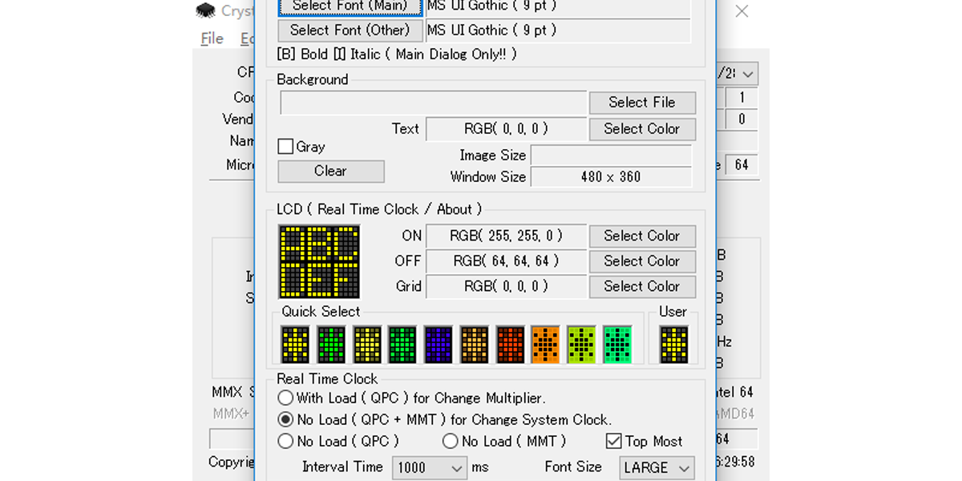The height and width of the screenshot is (481, 962).
Task: Open the Interval Time dropdown
Action: (430, 467)
